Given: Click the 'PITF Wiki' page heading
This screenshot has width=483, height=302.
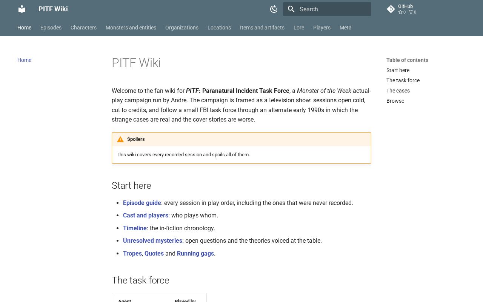Looking at the screenshot, I should [x=136, y=63].
